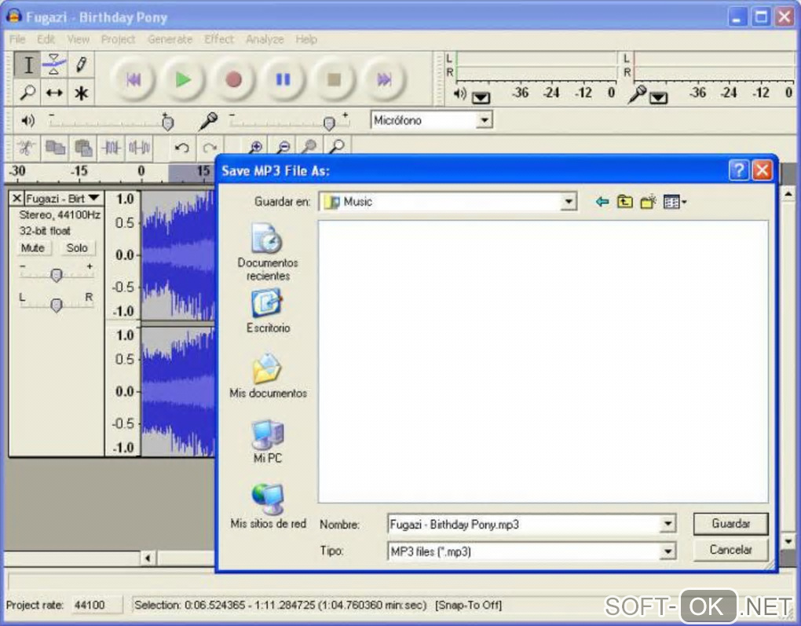Expand the Nombre filename dropdown
This screenshot has width=801, height=626.
click(667, 523)
